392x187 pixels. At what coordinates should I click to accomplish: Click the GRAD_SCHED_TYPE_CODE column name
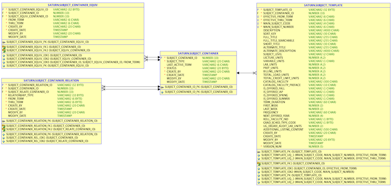(279, 122)
